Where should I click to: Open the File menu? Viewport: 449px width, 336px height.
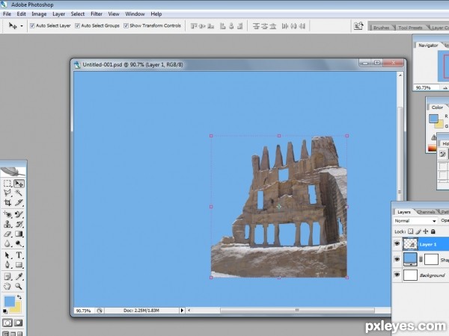pos(7,13)
